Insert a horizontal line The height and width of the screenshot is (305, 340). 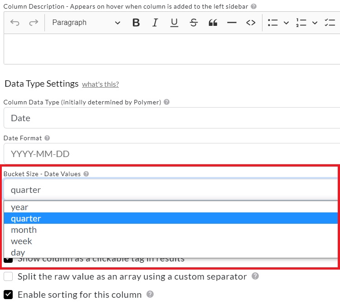(x=232, y=23)
